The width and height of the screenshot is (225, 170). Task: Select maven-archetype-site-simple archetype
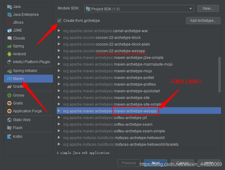coord(139,104)
